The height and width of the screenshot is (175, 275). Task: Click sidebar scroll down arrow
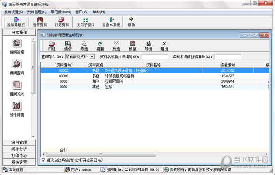33,136
